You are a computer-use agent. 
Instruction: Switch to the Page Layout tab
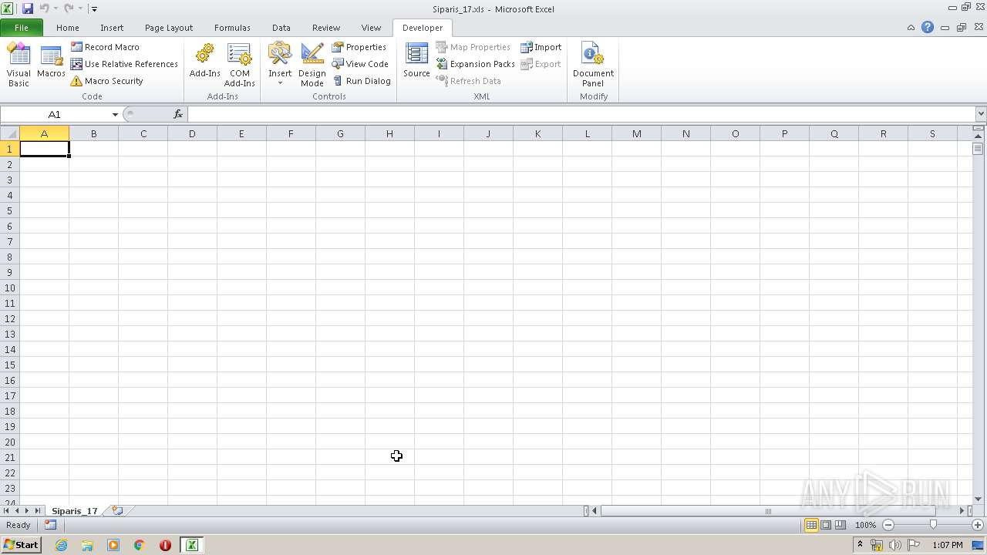point(169,28)
